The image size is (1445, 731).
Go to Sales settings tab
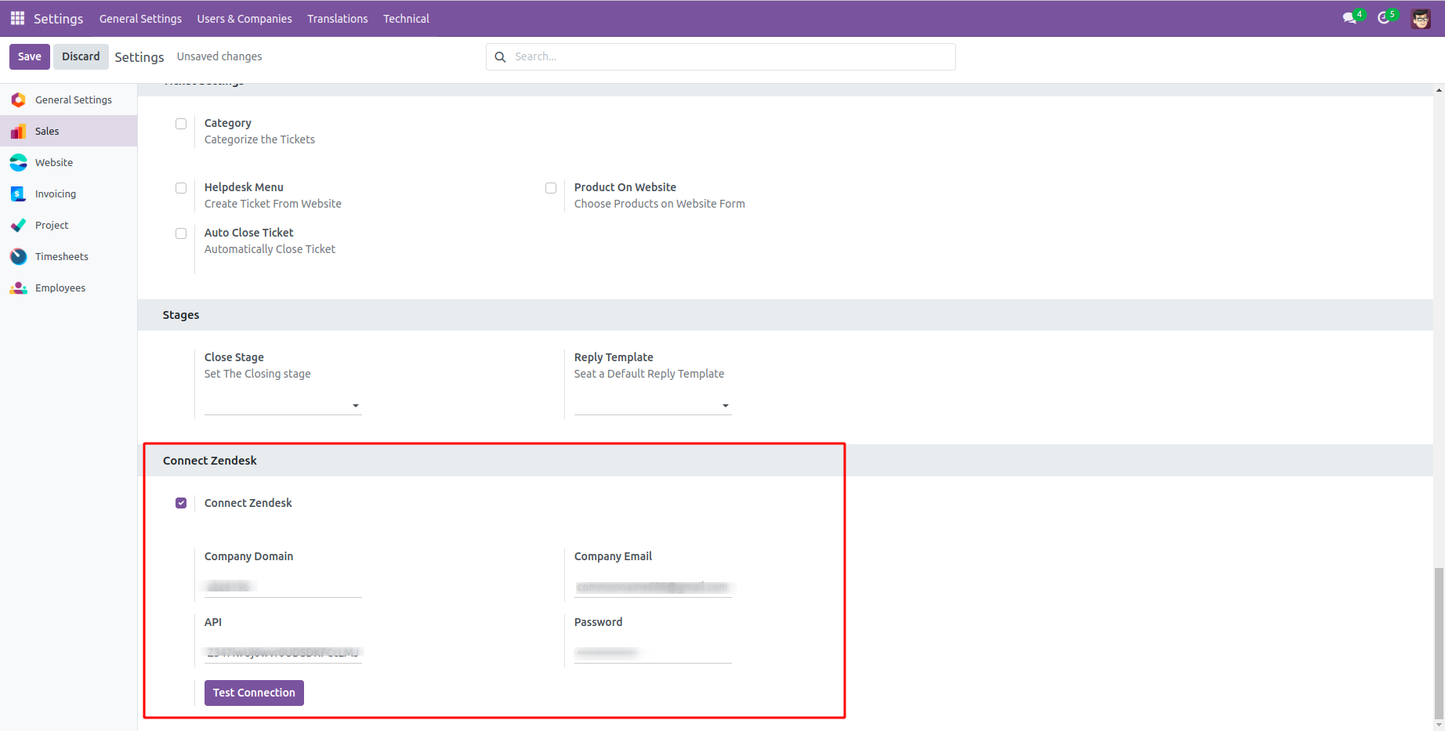tap(69, 131)
